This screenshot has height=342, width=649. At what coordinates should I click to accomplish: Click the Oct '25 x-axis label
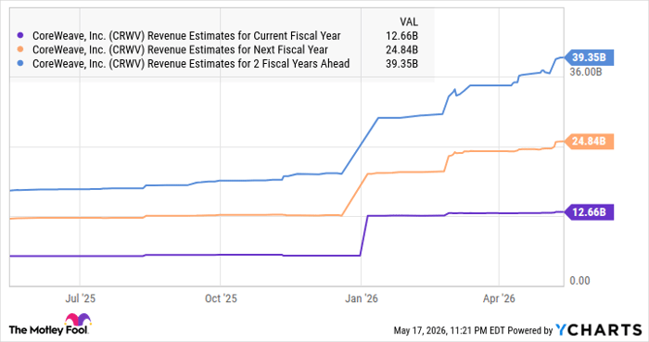click(221, 298)
